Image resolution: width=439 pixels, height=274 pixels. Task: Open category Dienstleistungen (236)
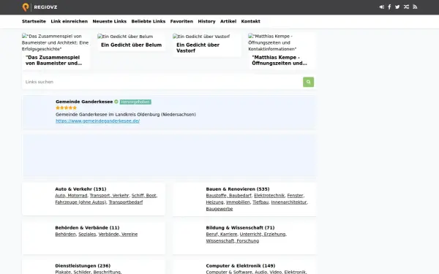click(83, 266)
